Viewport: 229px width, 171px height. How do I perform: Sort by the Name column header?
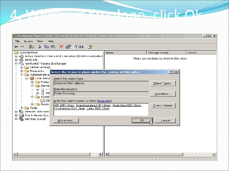(x=126, y=53)
